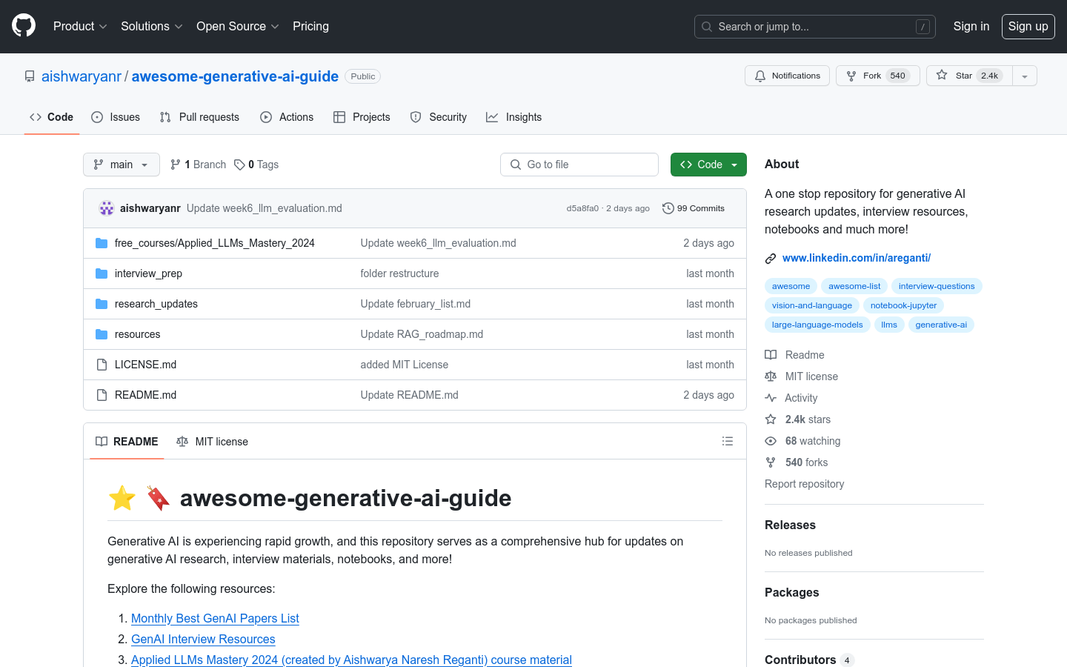1067x667 pixels.
Task: Click the Activity pulse icon
Action: [x=771, y=398]
